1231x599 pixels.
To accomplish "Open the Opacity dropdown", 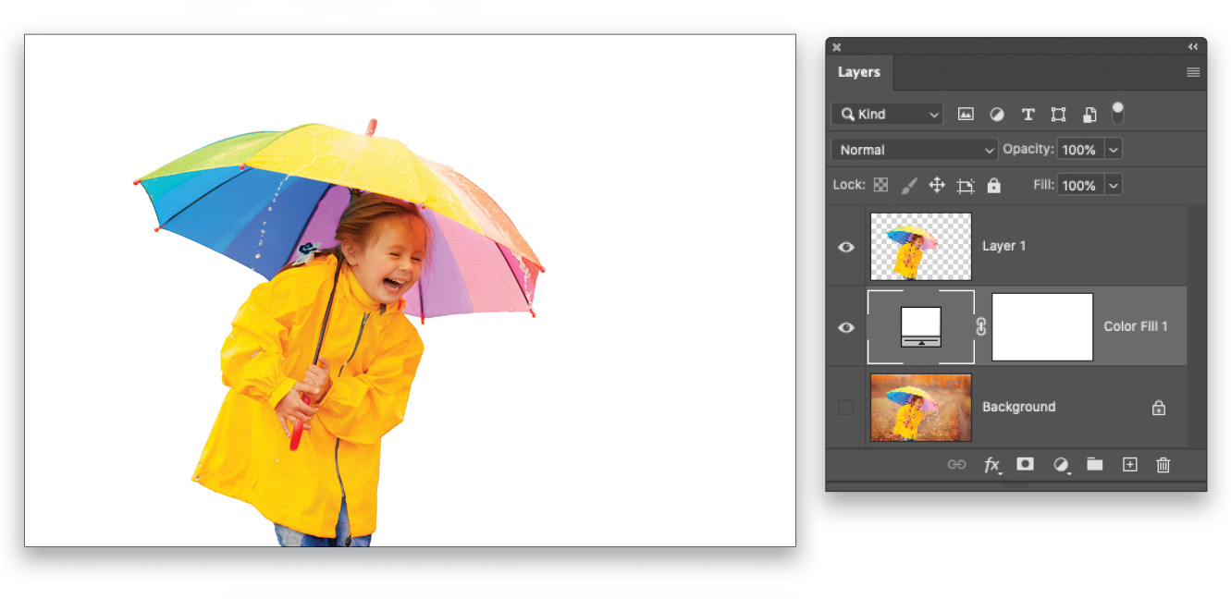I will click(1114, 149).
